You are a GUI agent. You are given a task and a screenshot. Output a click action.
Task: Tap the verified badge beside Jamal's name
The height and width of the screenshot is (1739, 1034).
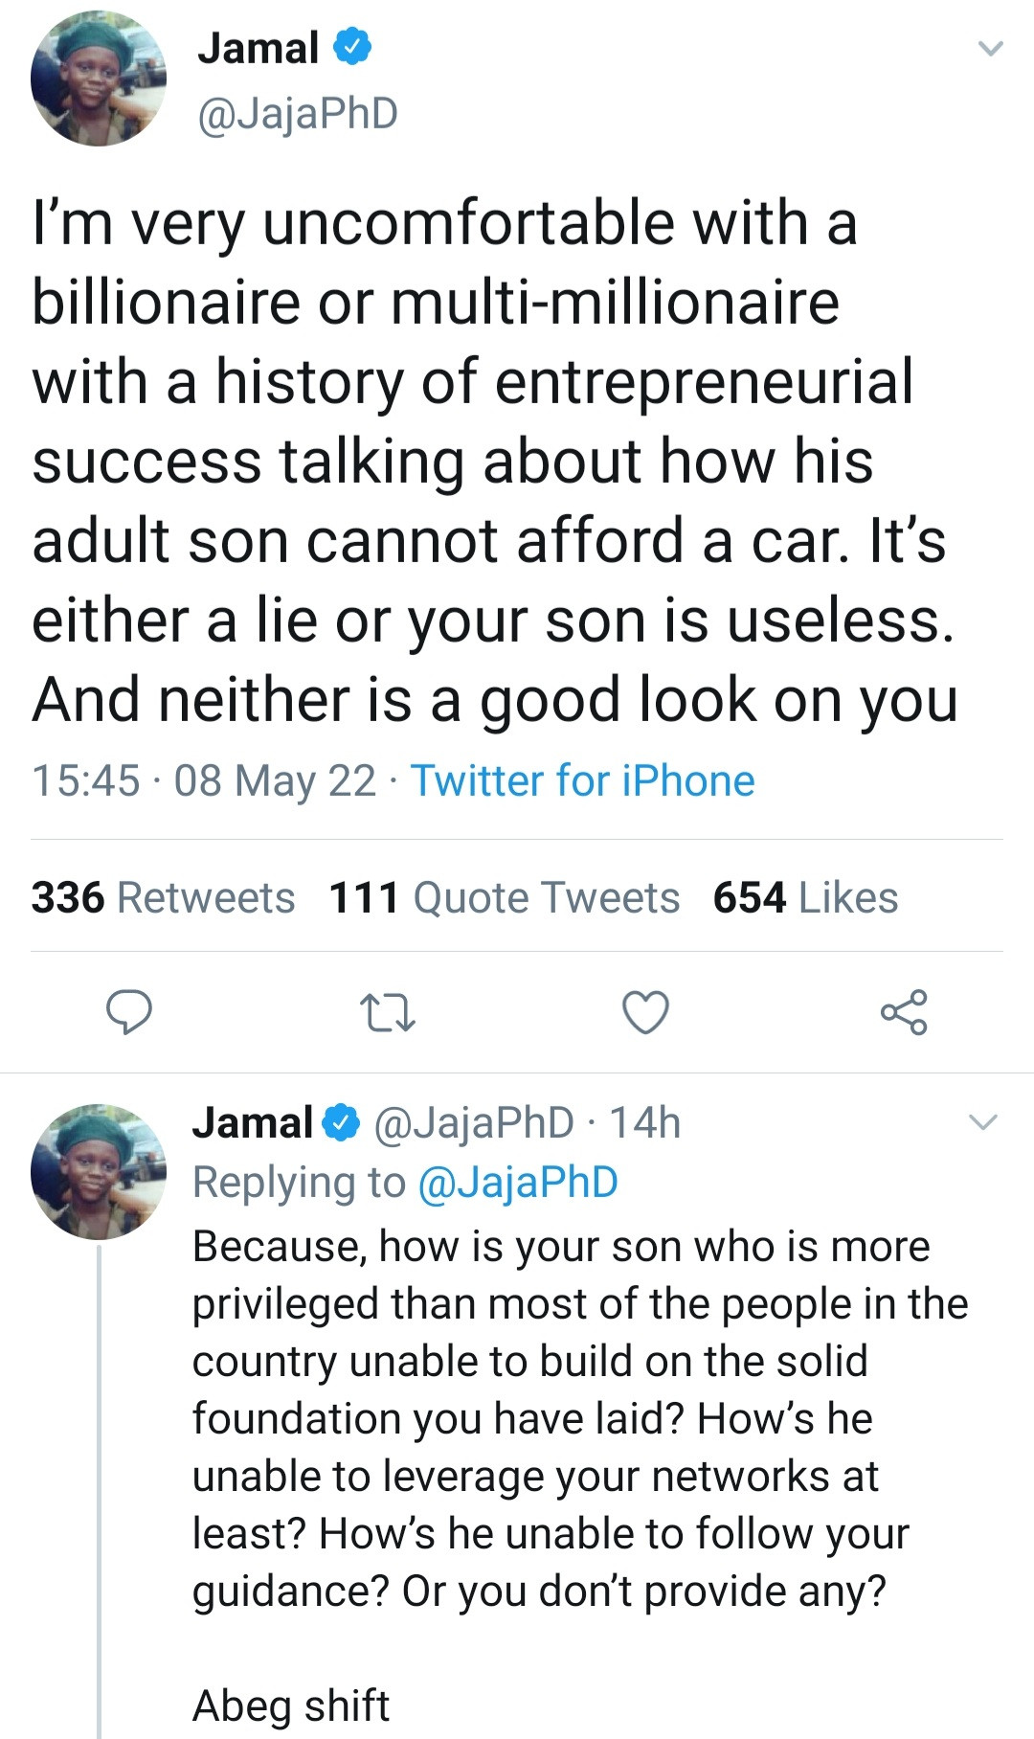(351, 48)
